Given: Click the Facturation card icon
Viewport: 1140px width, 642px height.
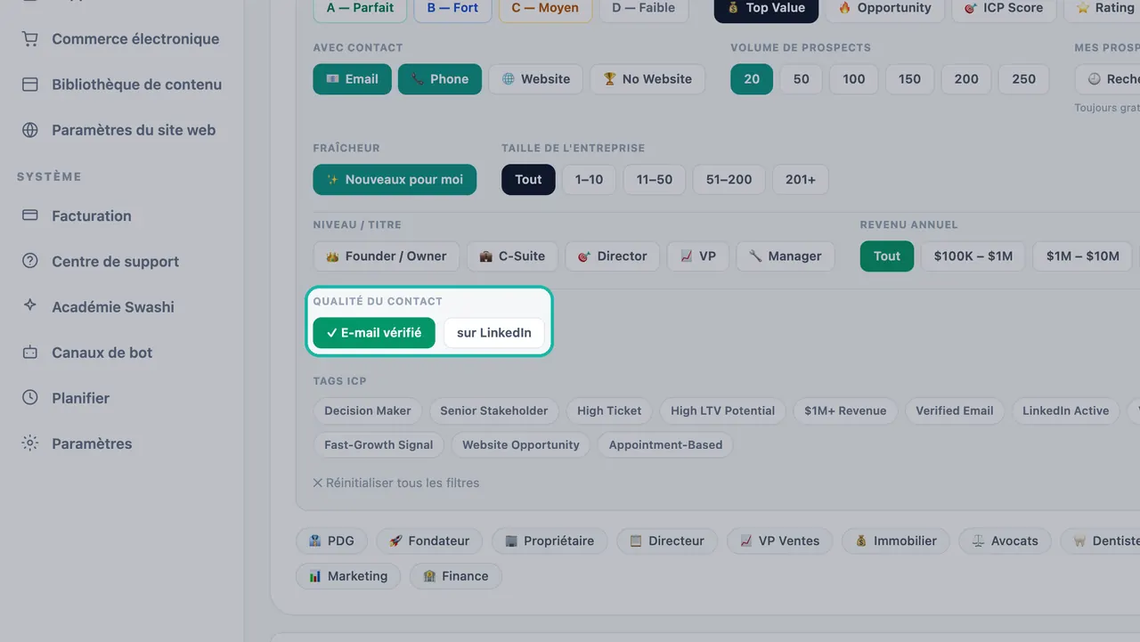Looking at the screenshot, I should 30,215.
